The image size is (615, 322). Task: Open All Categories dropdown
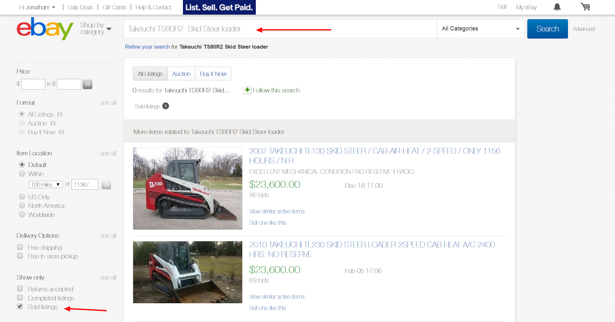tap(480, 28)
